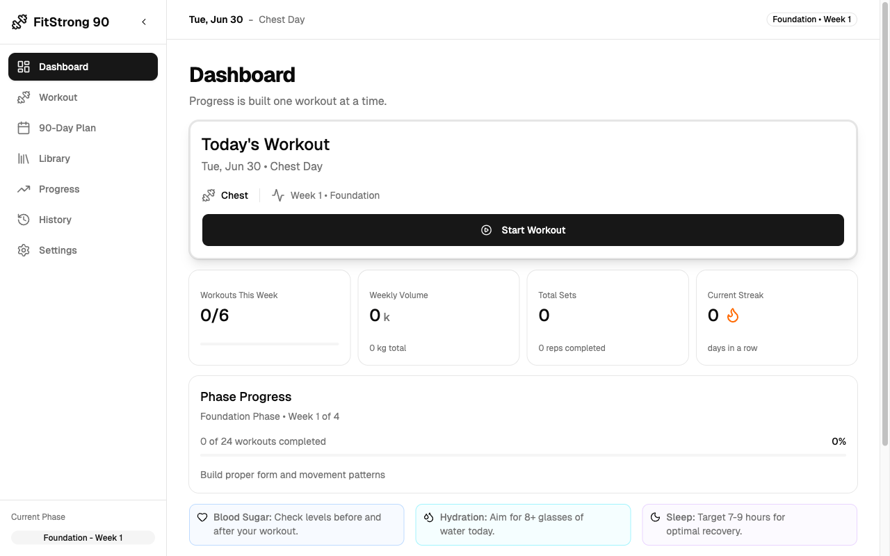Click the Weekly Volume card
The image size is (890, 556).
pyautogui.click(x=439, y=318)
